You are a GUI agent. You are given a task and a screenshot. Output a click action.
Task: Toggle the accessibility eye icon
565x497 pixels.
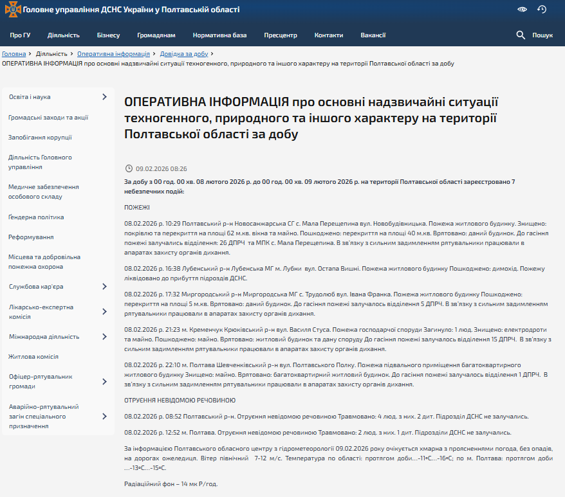523,10
